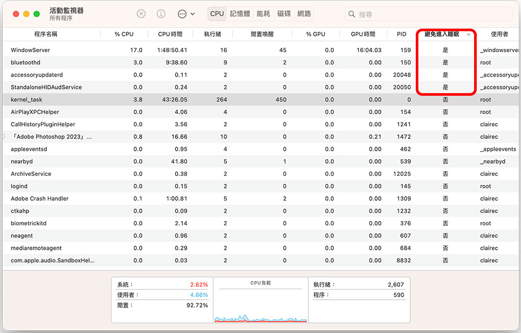Open the 能耗 tab
This screenshot has width=521, height=333.
(263, 14)
